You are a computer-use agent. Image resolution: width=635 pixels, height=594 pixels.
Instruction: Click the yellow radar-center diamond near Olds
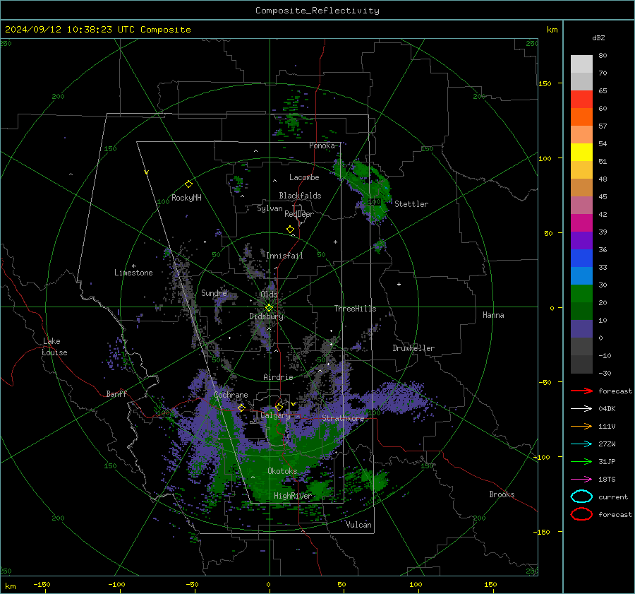point(269,308)
